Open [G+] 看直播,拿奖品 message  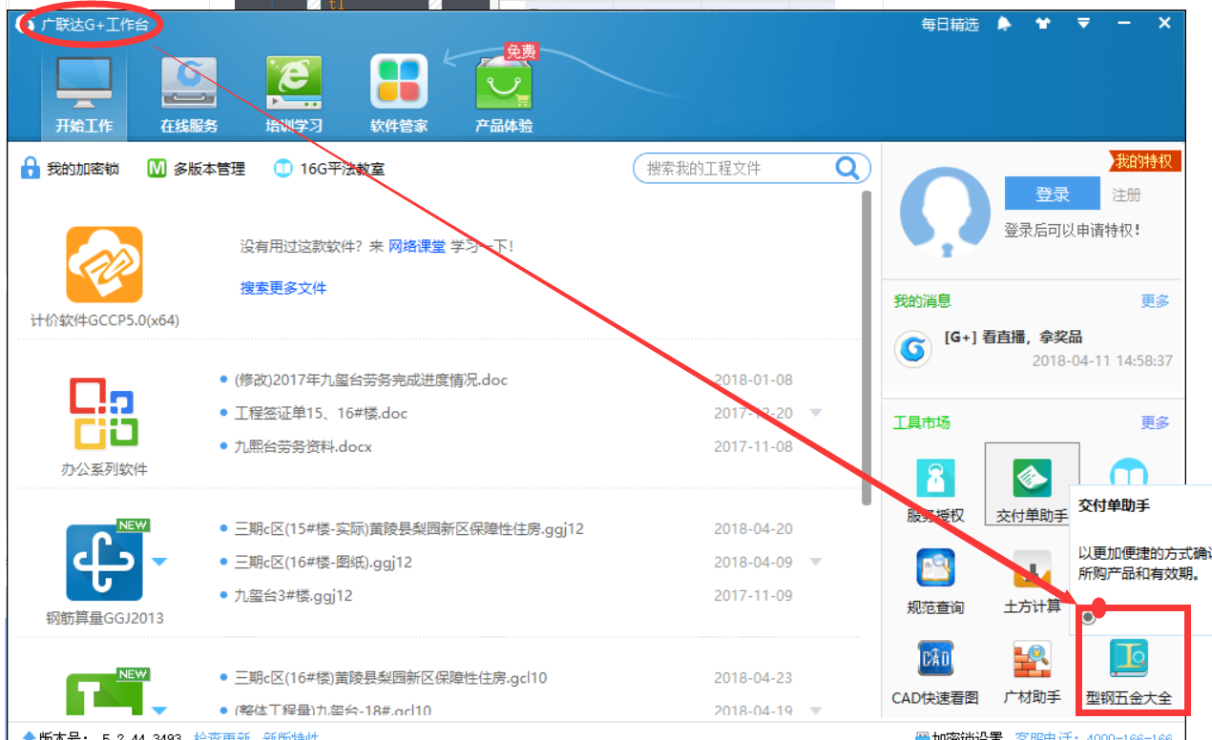1013,338
